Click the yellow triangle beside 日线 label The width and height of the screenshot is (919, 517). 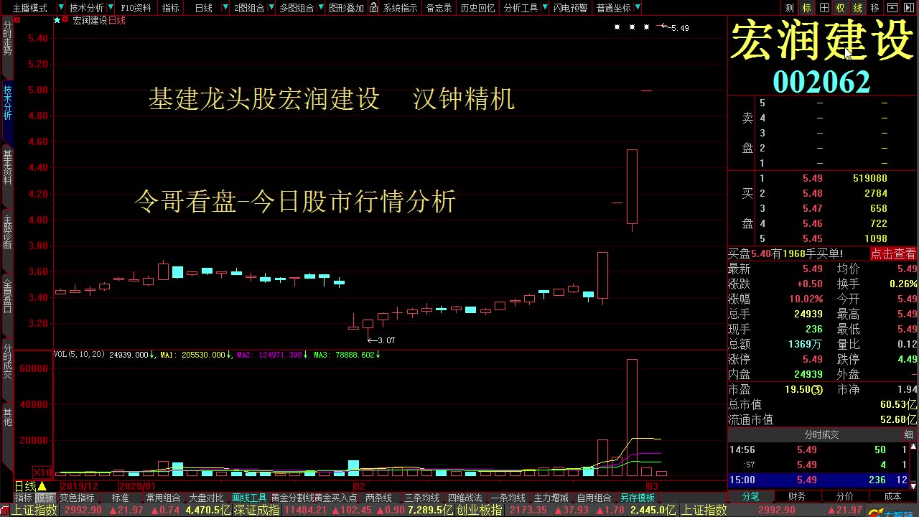click(x=42, y=487)
